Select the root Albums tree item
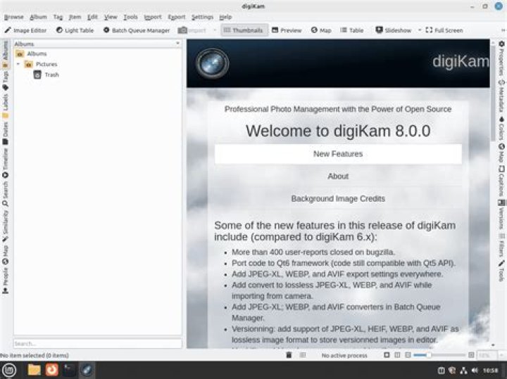Screen dimensions: 507x379 coord(32,53)
